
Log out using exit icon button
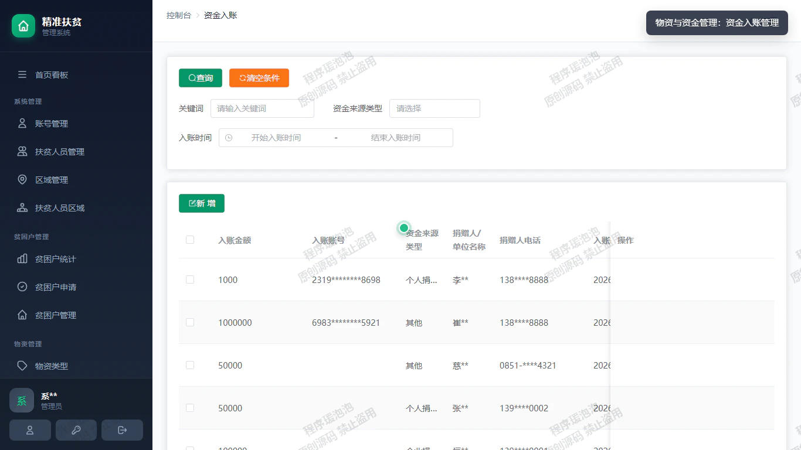(x=122, y=430)
